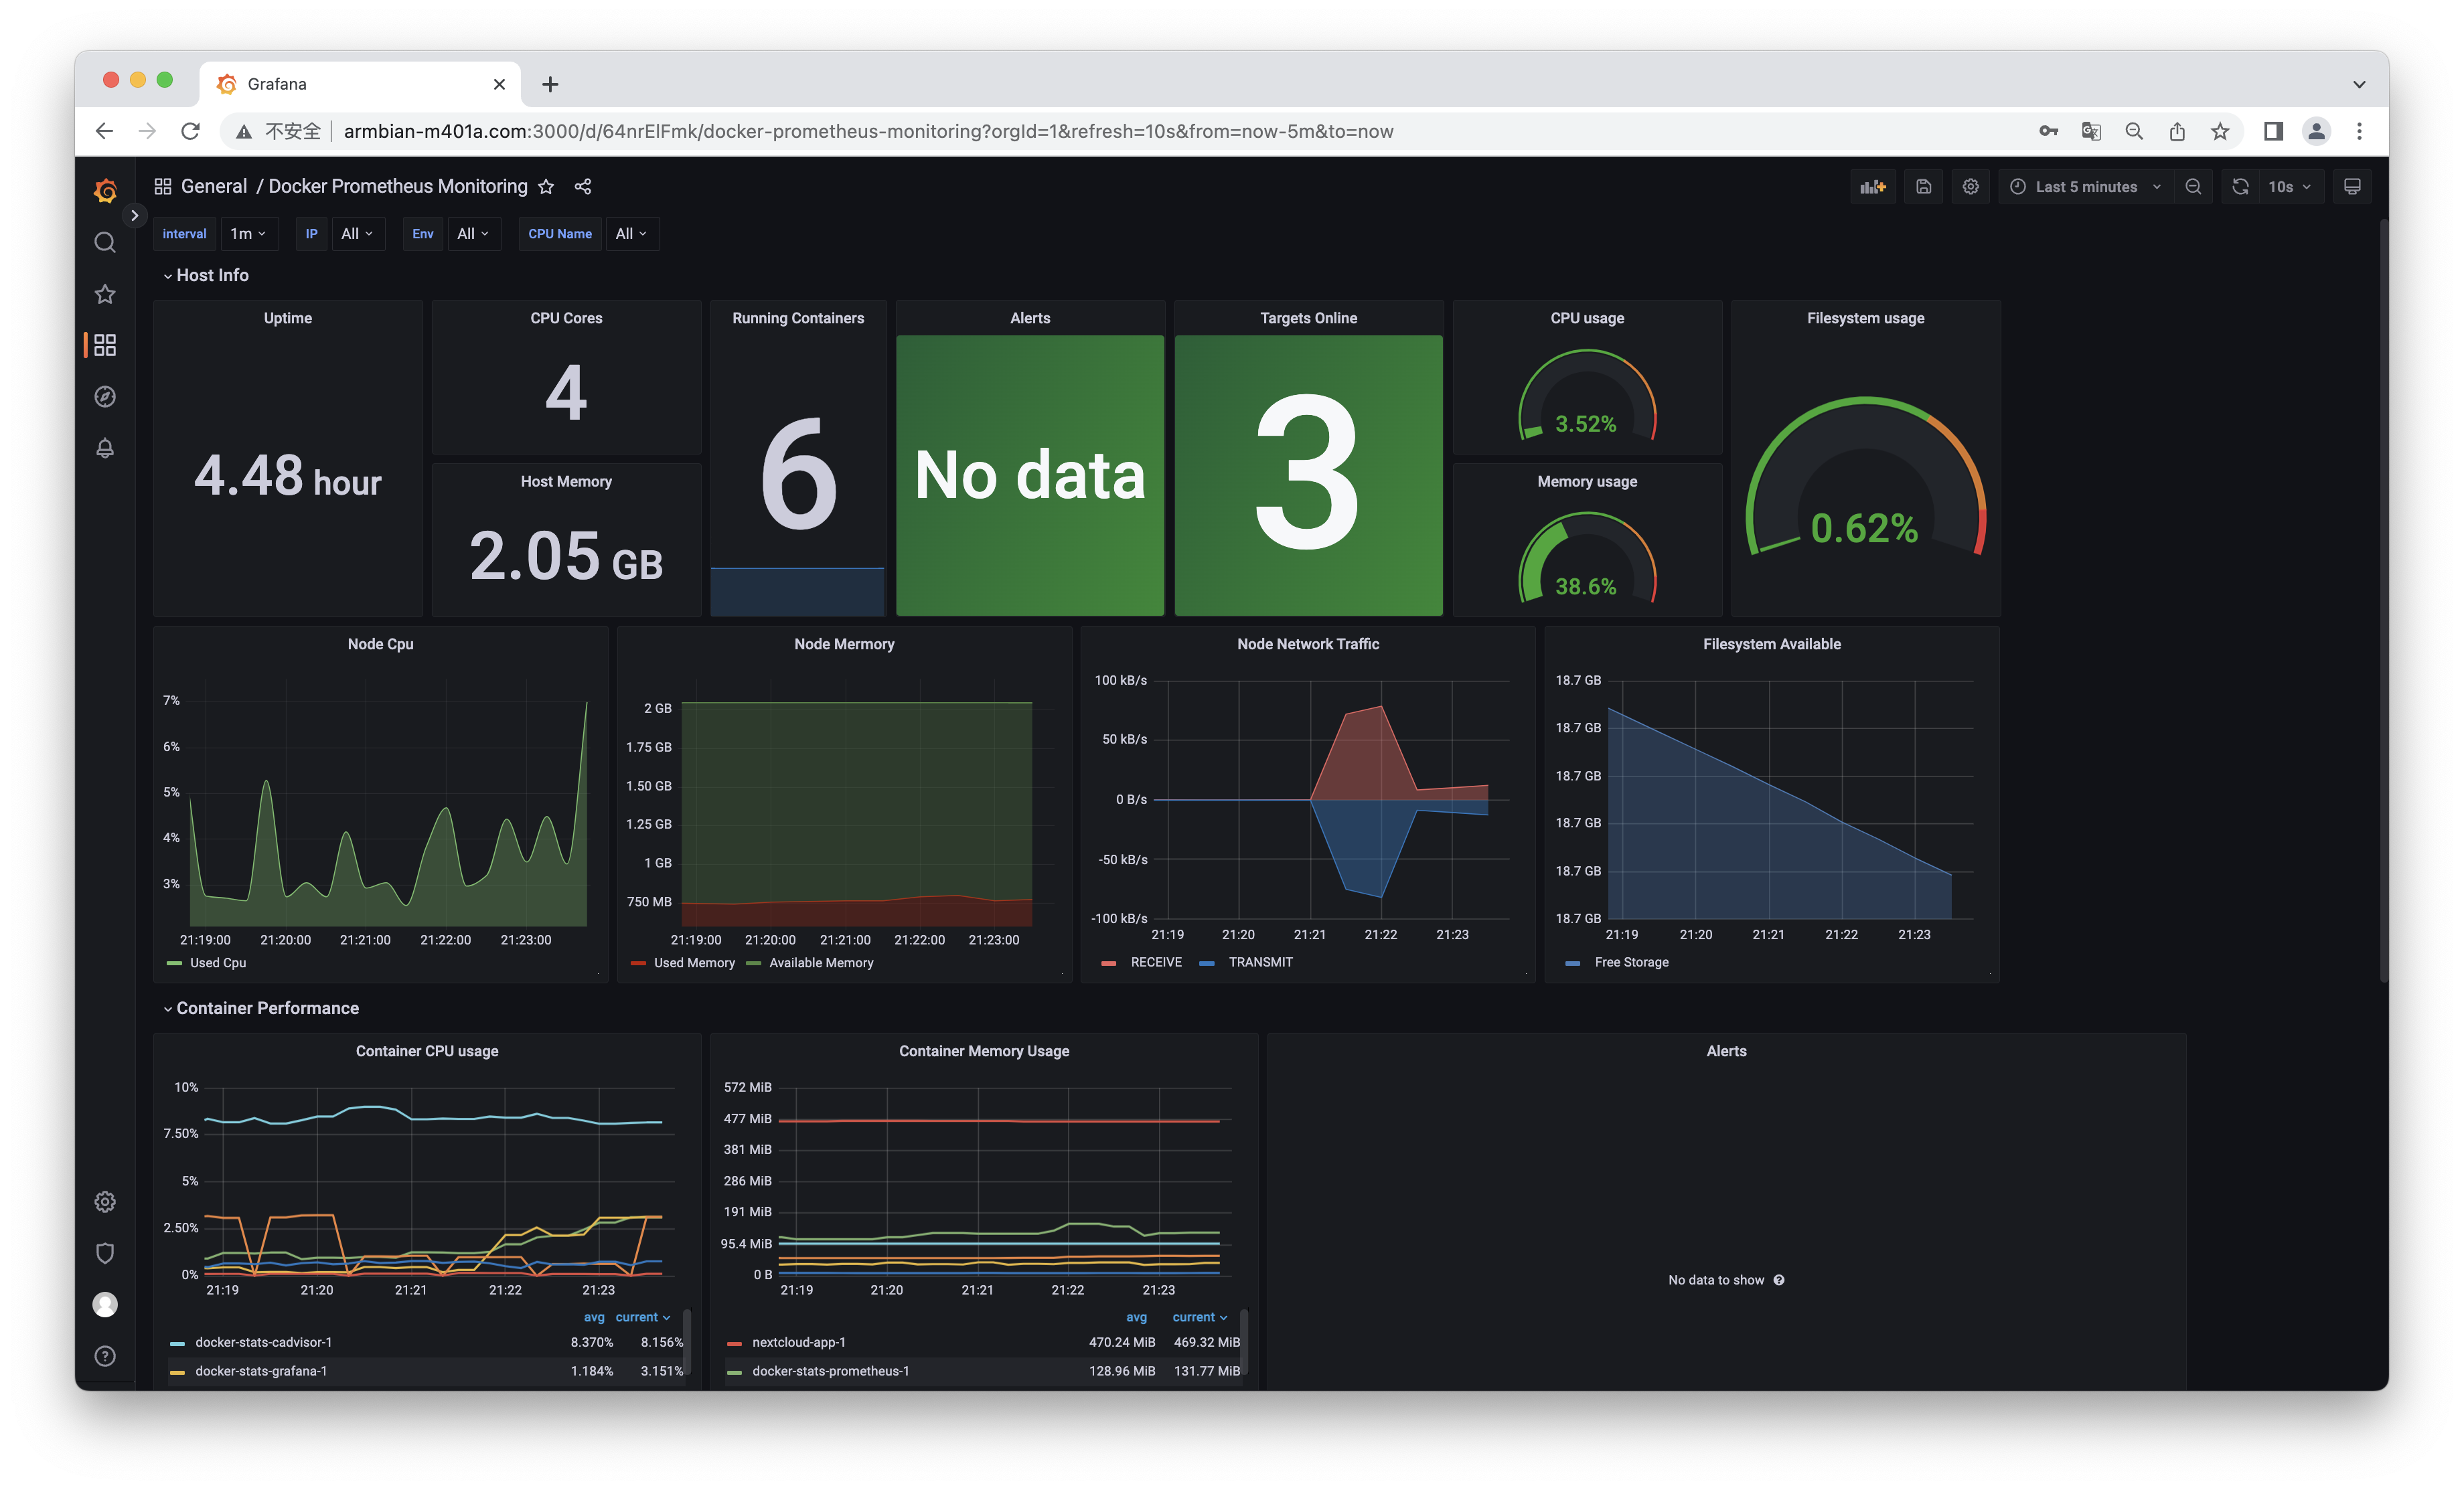Open the Node Network Traffic panel menu
2464x1490 pixels.
(1308, 644)
